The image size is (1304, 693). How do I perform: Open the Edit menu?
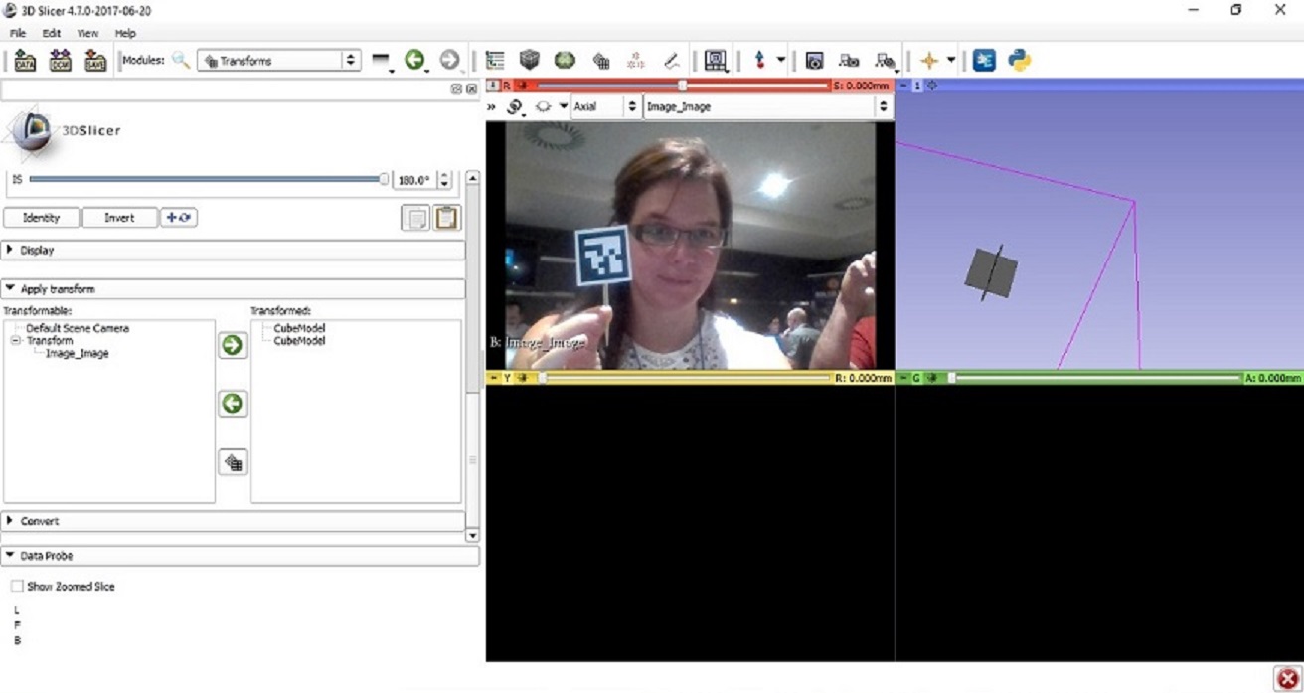(51, 33)
